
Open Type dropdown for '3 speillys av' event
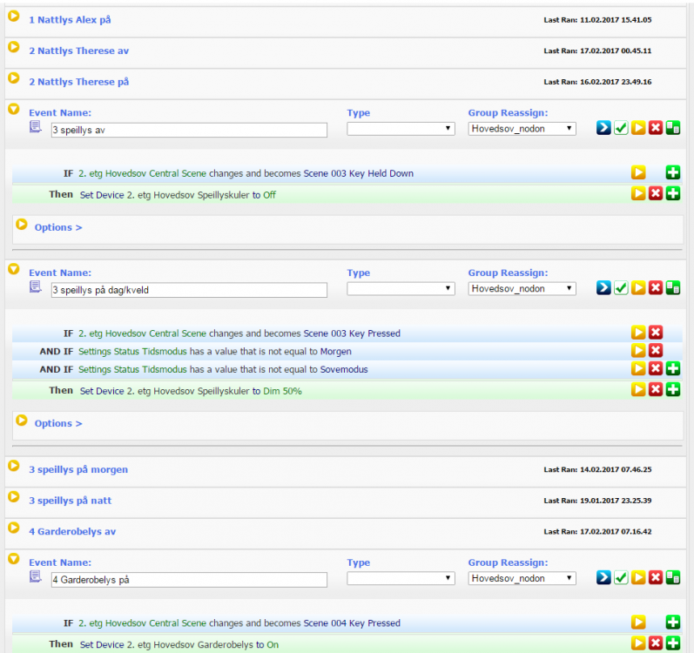tap(401, 129)
